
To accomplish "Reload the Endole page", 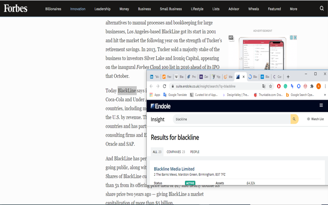I will (165, 86).
